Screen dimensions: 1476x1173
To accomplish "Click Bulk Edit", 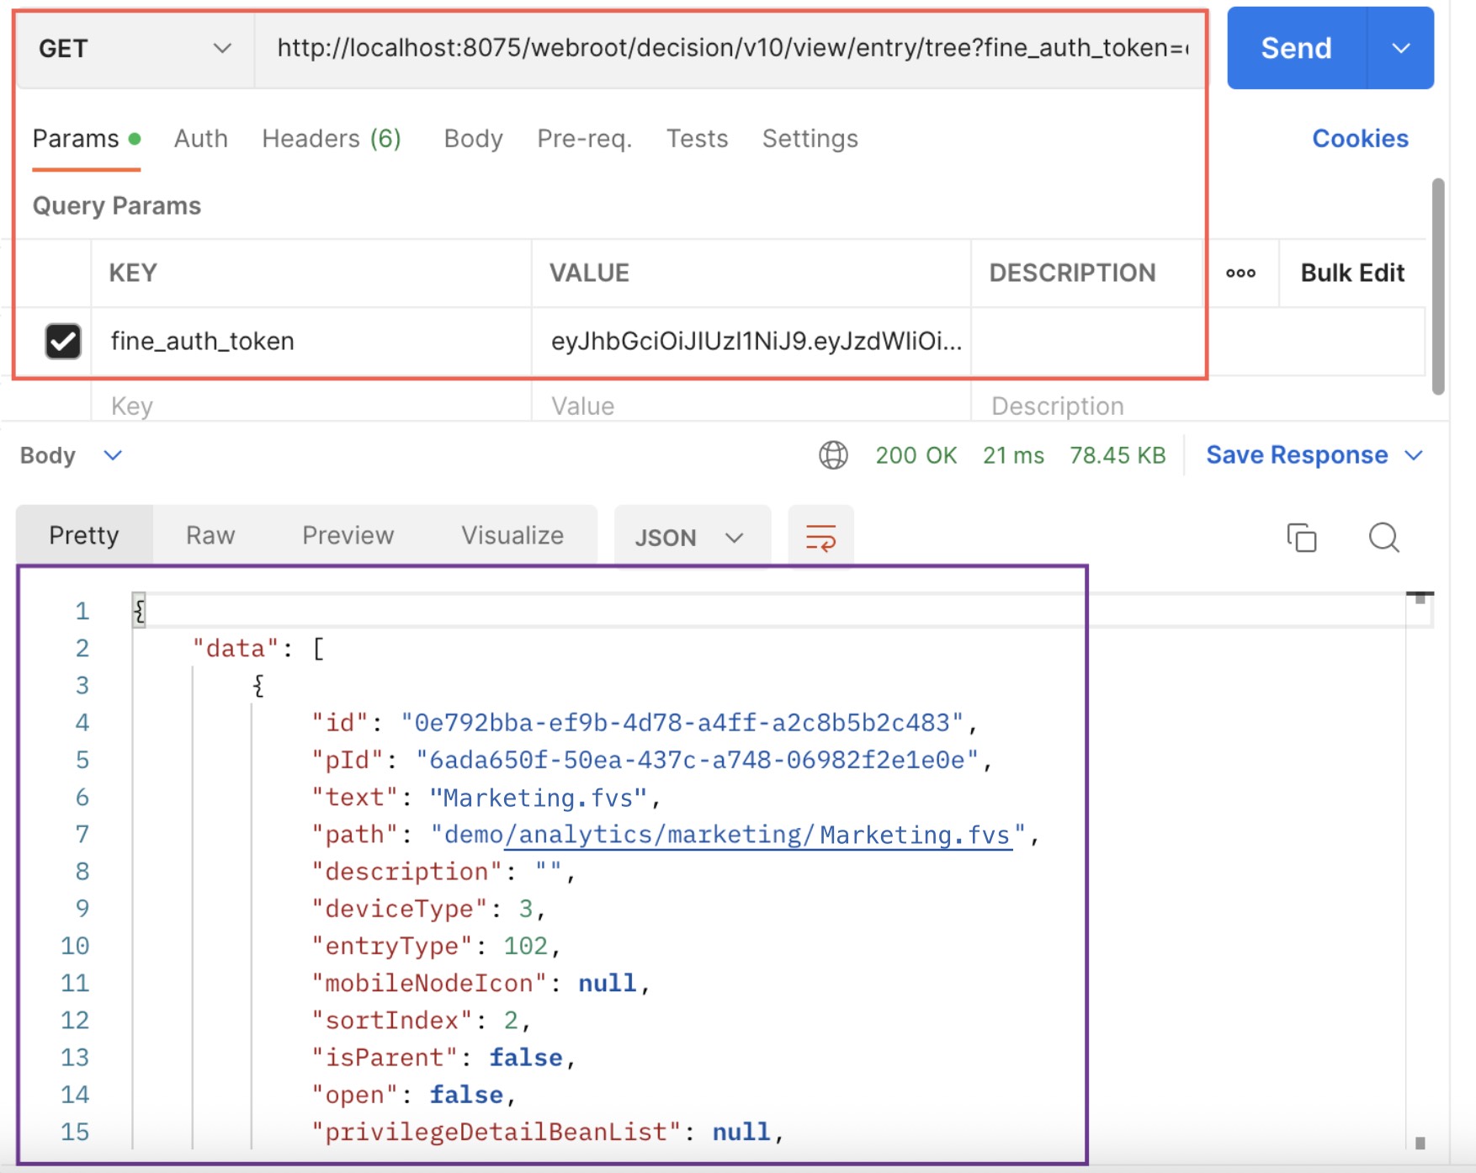I will tap(1352, 273).
